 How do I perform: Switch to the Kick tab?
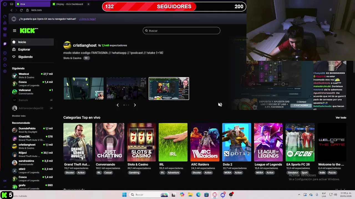tap(32, 4)
